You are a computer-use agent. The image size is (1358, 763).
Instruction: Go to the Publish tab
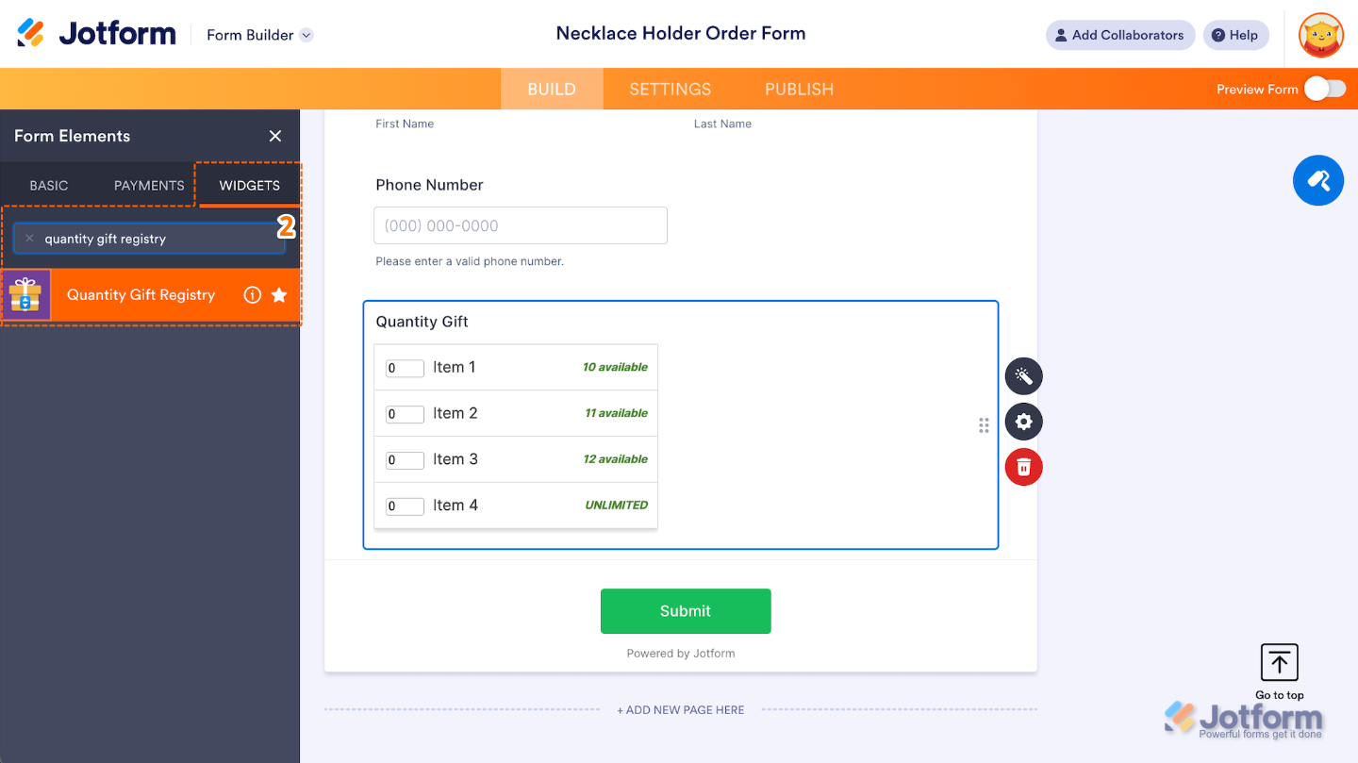(x=799, y=89)
